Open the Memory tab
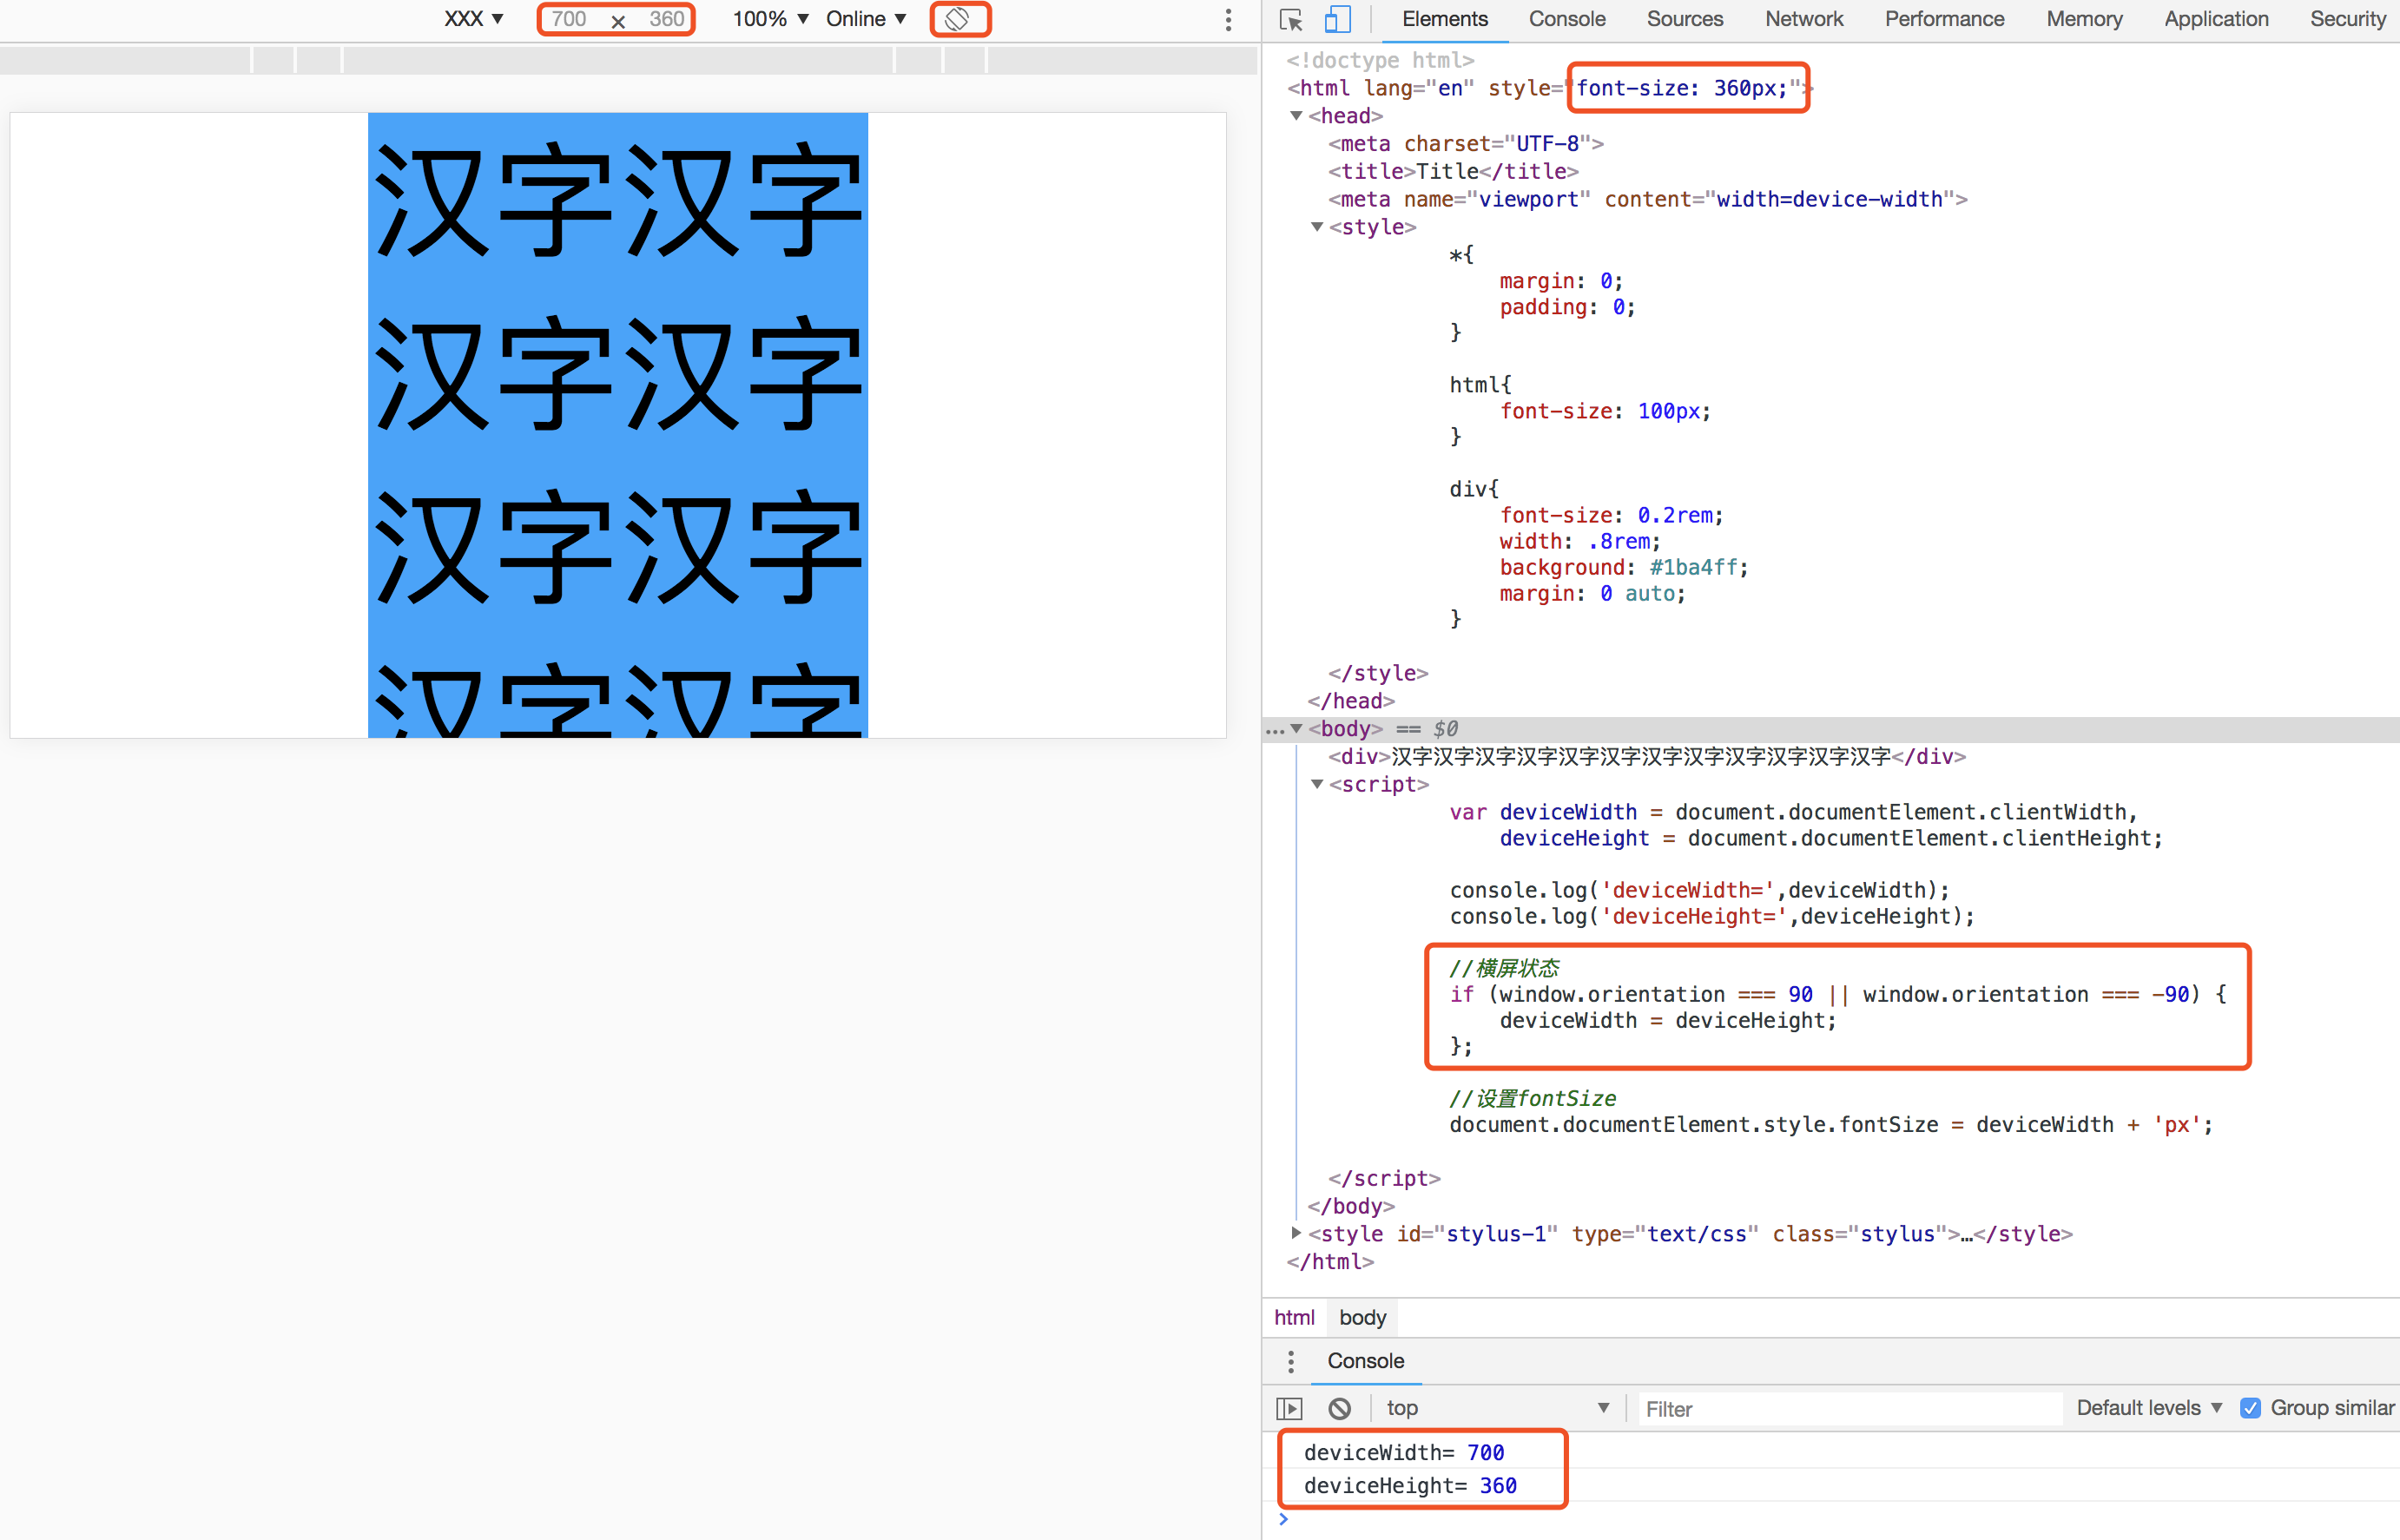The height and width of the screenshot is (1540, 2400). [2084, 19]
